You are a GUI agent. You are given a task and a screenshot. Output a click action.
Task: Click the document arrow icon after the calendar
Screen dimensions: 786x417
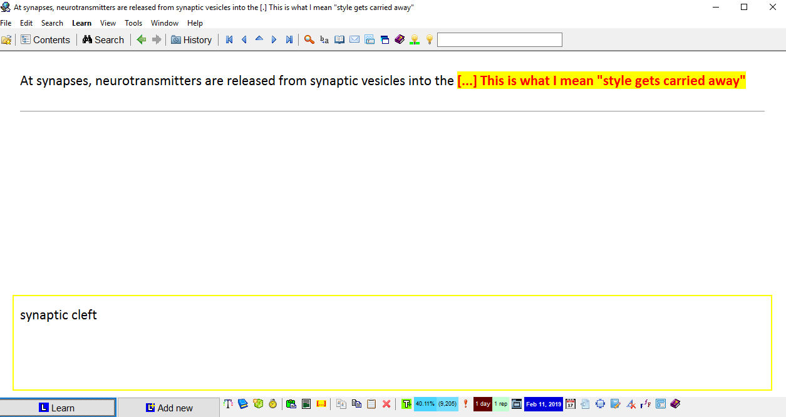click(x=585, y=404)
